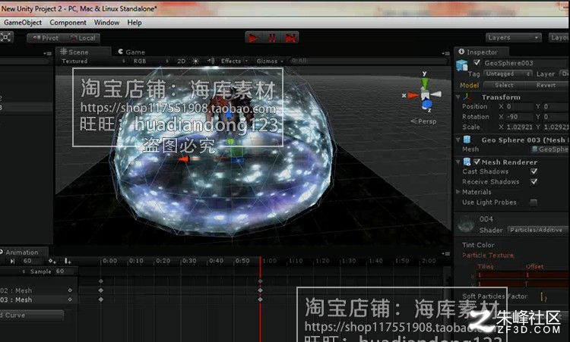Open the Untagged tag dropdown
The height and width of the screenshot is (342, 570).
[x=508, y=74]
